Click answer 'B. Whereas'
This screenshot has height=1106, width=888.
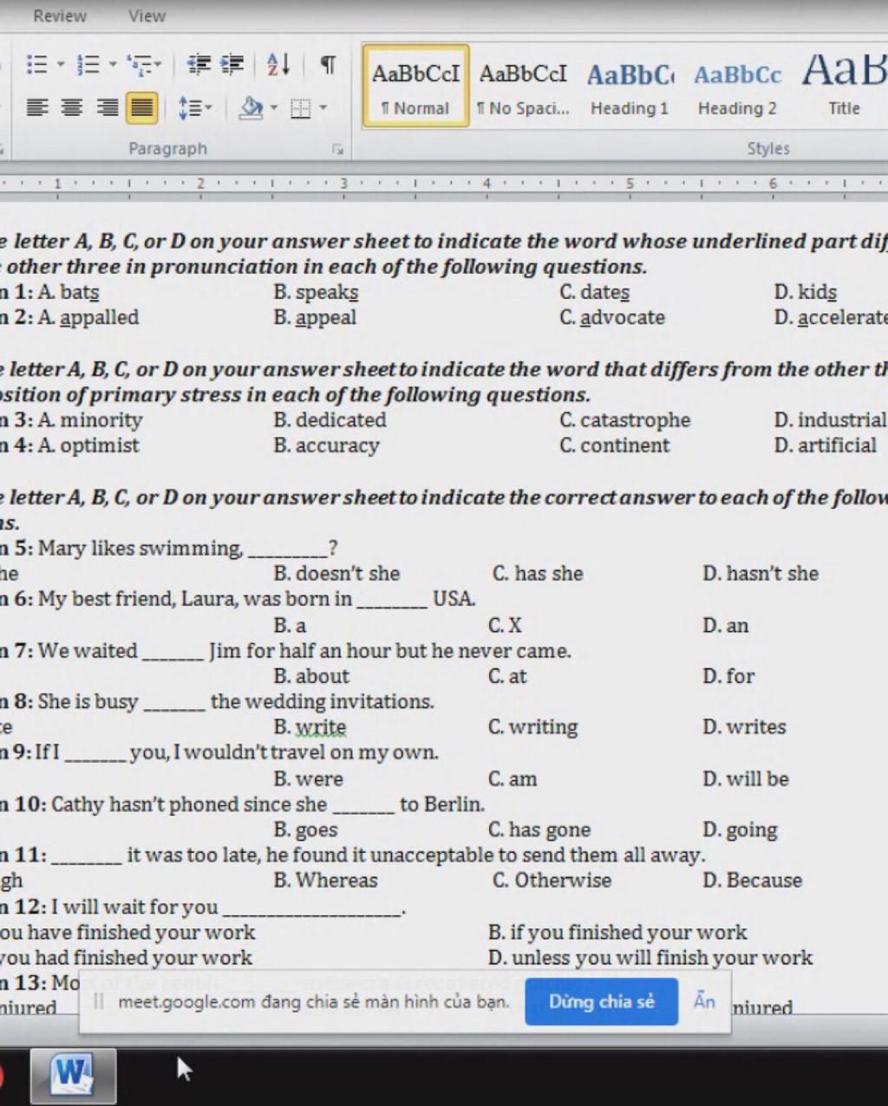point(325,881)
